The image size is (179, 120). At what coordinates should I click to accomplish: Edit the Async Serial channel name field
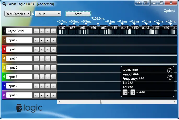[x=19, y=31]
